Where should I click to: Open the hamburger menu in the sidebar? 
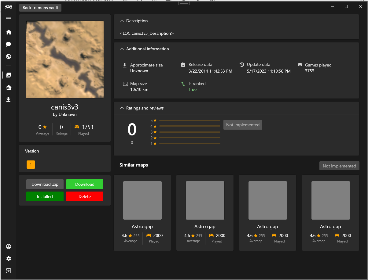pos(9,17)
